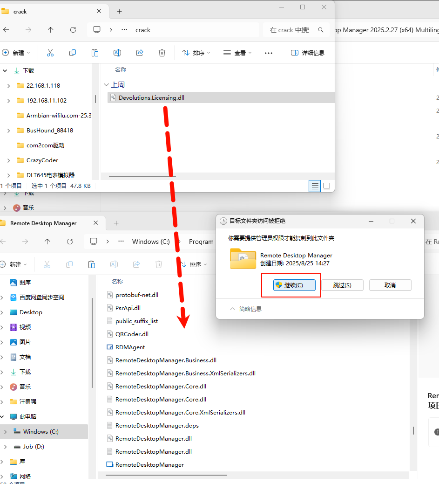Screen dimensions: 439x484
Task: Open 百度网盘同步空间 in the navigation pane
Action: [x=41, y=297]
